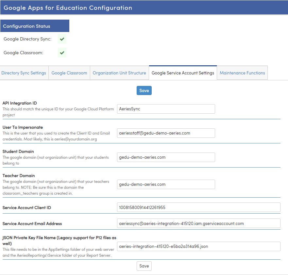Click the Teacher Domain label
The height and width of the screenshot is (275, 288).
pyautogui.click(x=19, y=176)
